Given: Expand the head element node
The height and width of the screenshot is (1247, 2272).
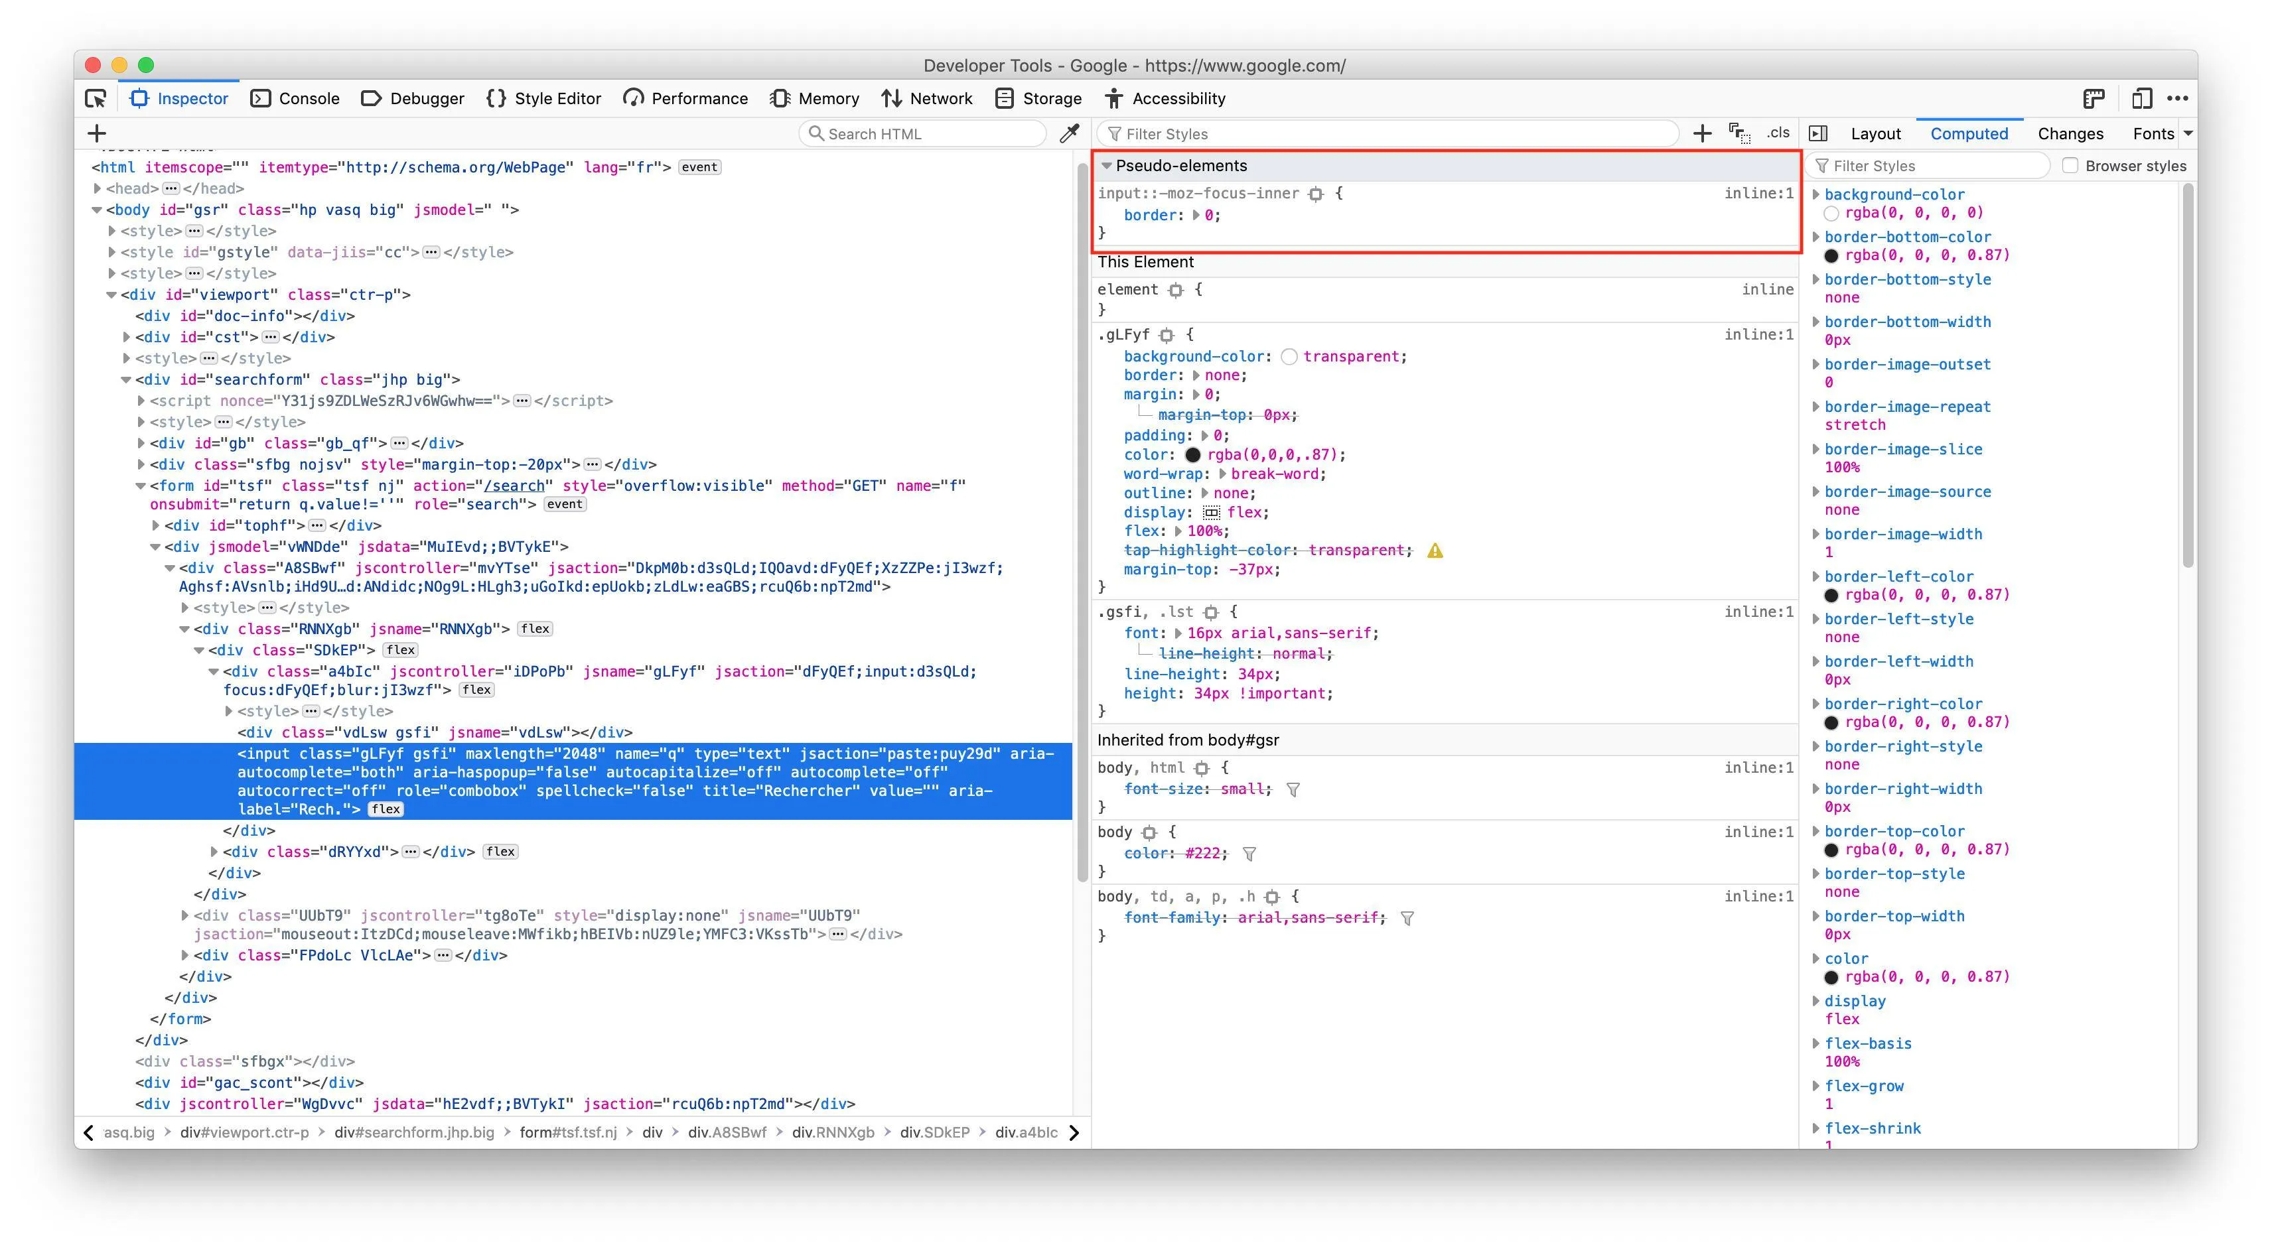Looking at the screenshot, I should point(98,189).
